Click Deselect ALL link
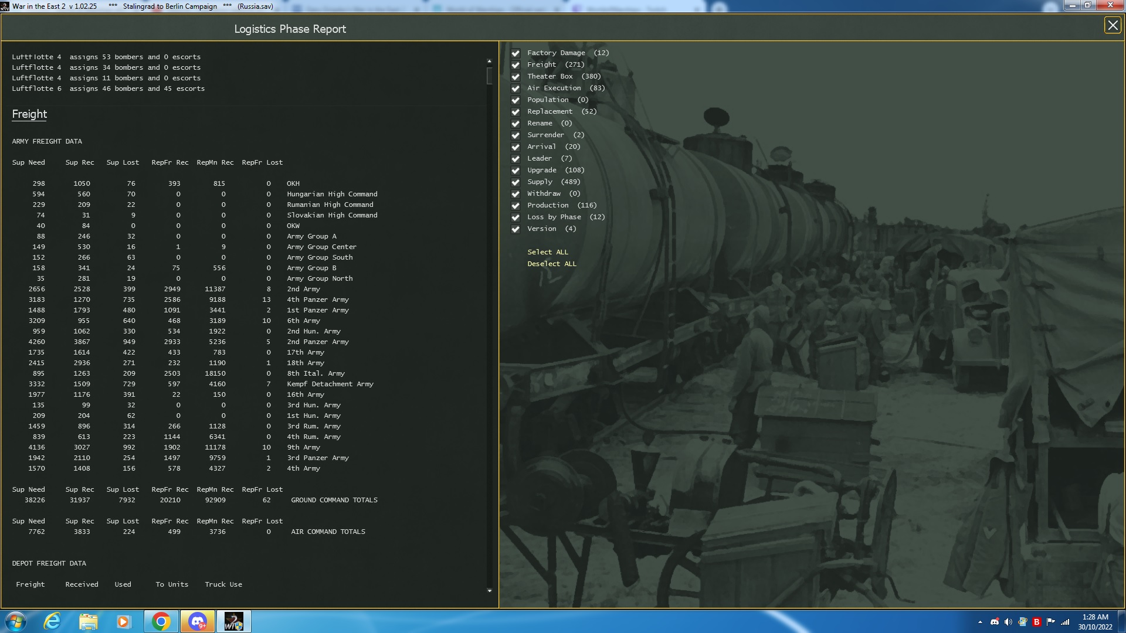The height and width of the screenshot is (633, 1126). pos(551,264)
